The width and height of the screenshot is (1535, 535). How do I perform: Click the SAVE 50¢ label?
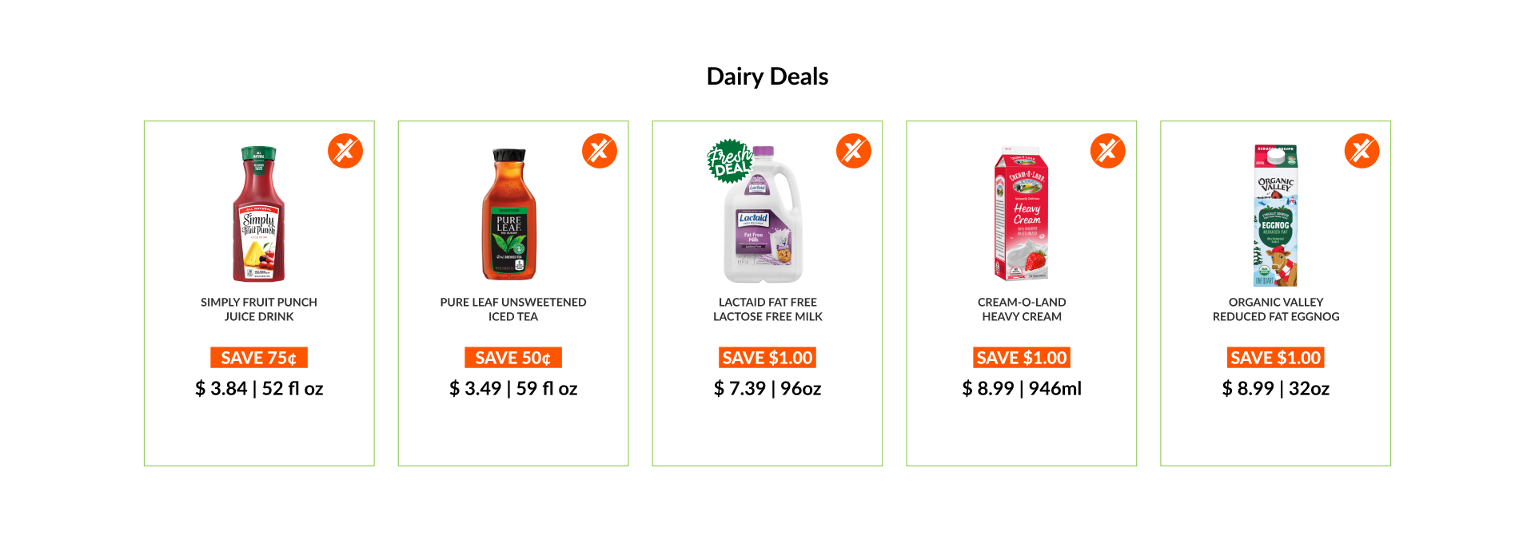(513, 358)
